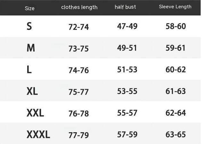The height and width of the screenshot is (144, 202).
Task: Click the 59-61 sleeve length value
Action: [176, 48]
